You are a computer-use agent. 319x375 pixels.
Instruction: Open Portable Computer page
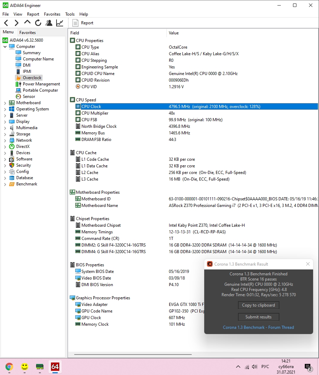click(x=40, y=90)
